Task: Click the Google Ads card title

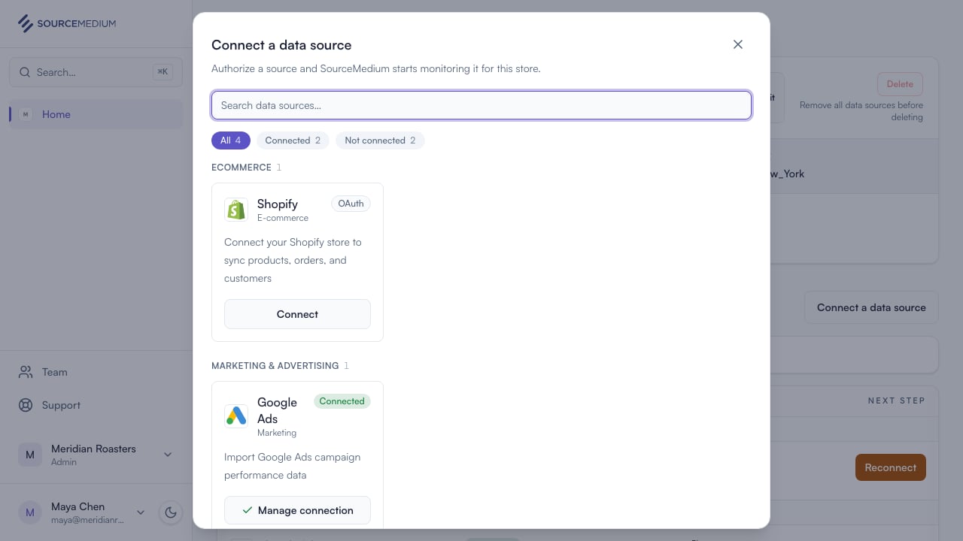Action: [x=277, y=410]
